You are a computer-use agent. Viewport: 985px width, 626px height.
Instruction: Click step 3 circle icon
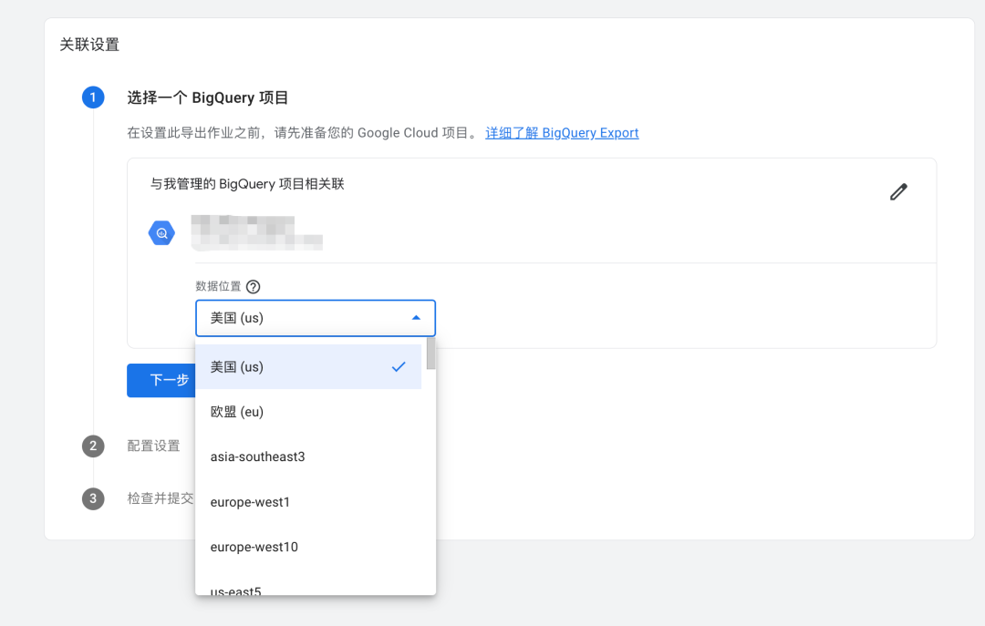tap(92, 498)
